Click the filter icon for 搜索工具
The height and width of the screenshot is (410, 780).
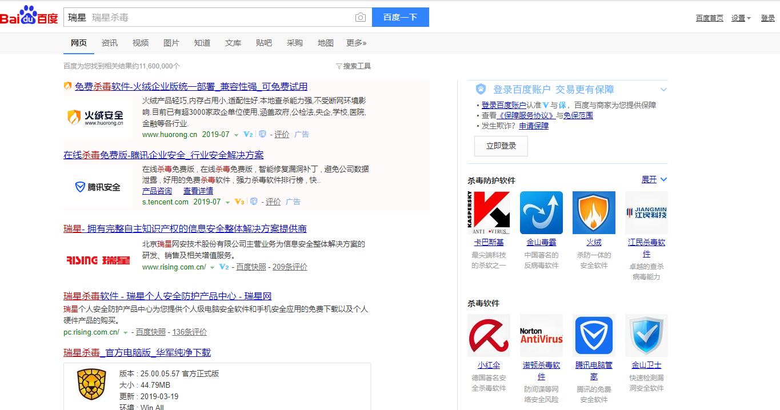coord(339,66)
